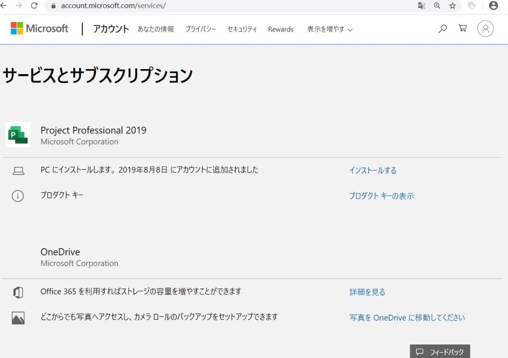
Task: Click the camera roll backup description text
Action: click(159, 317)
